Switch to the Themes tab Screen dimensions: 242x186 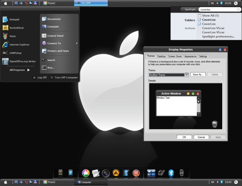pyautogui.click(x=151, y=56)
